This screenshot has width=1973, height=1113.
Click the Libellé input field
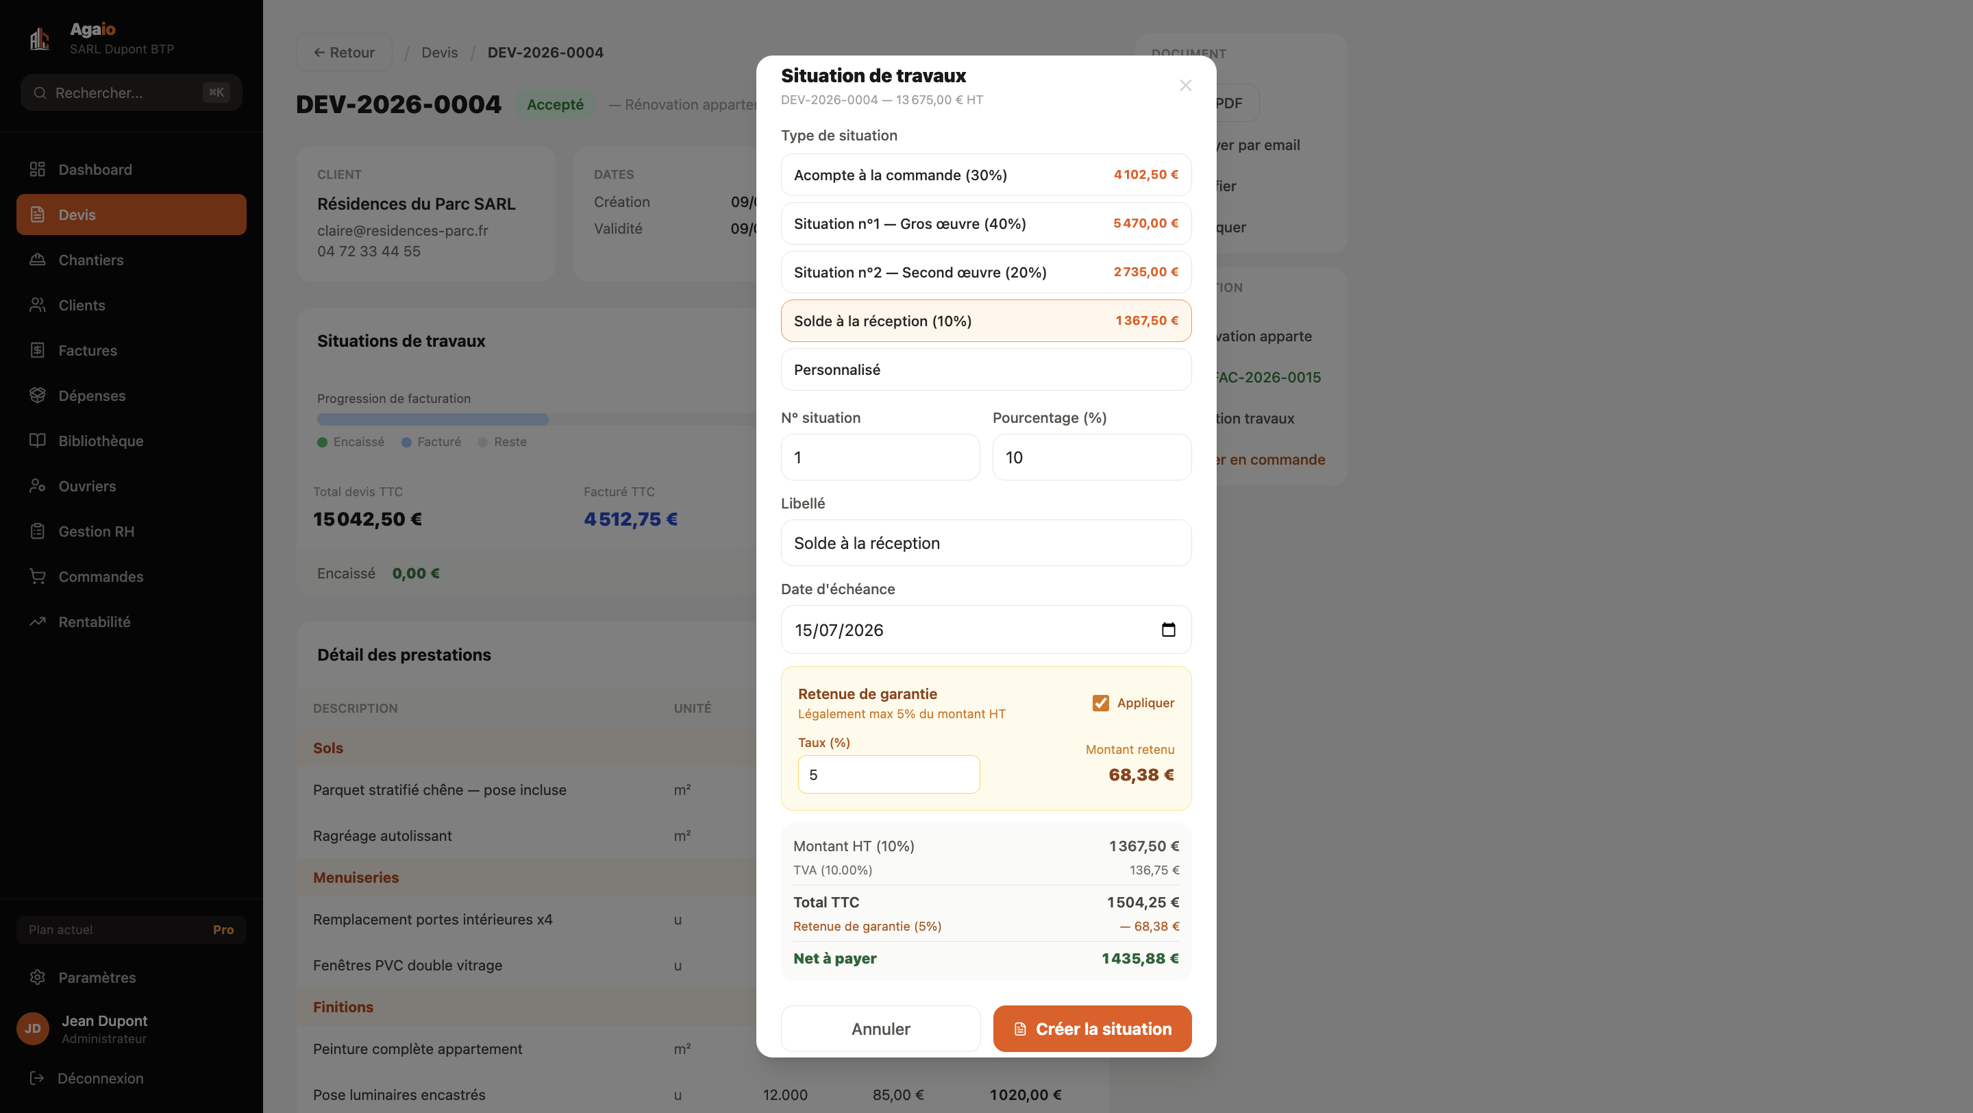(x=986, y=543)
